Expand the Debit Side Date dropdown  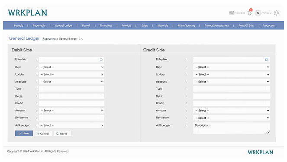pos(71,67)
